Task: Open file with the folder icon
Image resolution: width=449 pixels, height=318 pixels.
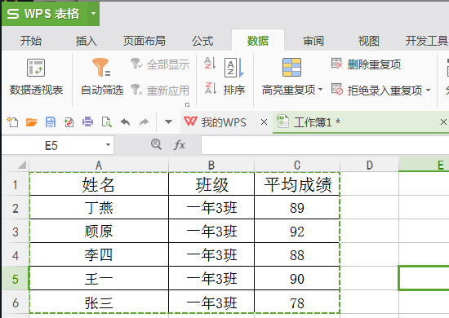Action: [32, 122]
